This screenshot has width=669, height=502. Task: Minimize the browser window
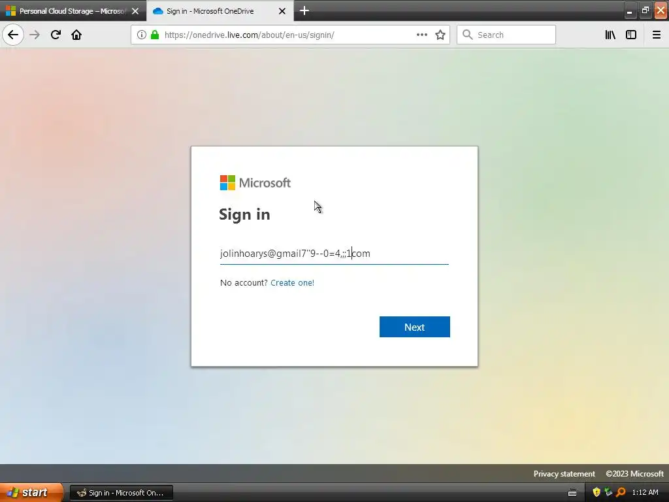point(629,11)
